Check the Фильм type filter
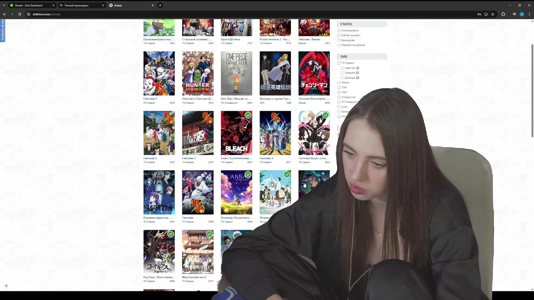This screenshot has width=534, height=300. click(339, 82)
